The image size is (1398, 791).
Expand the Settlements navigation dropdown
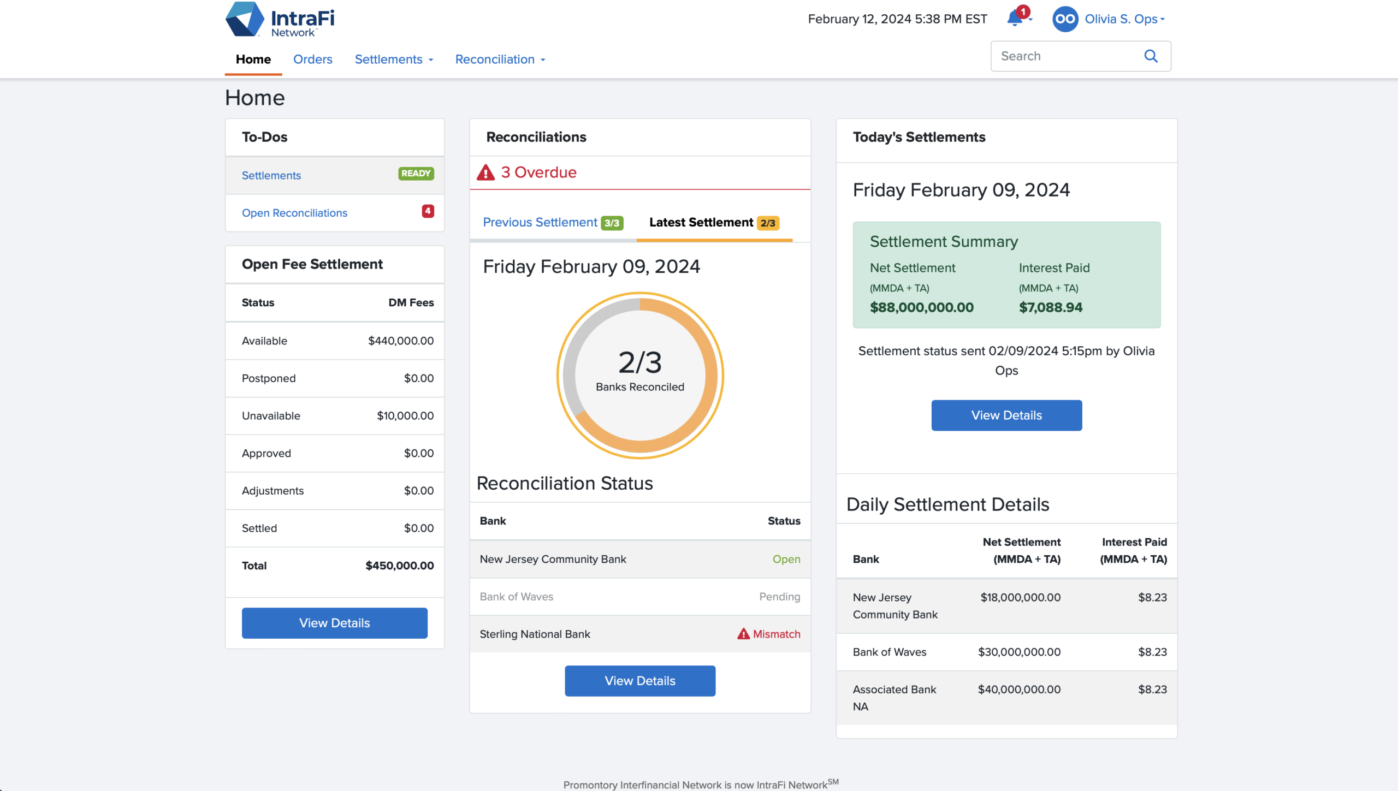click(394, 60)
